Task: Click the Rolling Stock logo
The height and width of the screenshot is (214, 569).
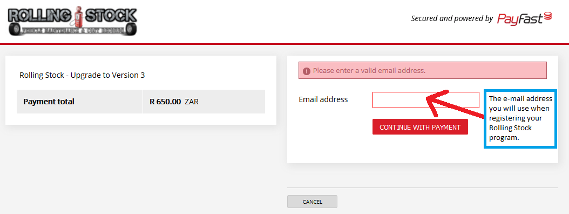Action: click(72, 21)
